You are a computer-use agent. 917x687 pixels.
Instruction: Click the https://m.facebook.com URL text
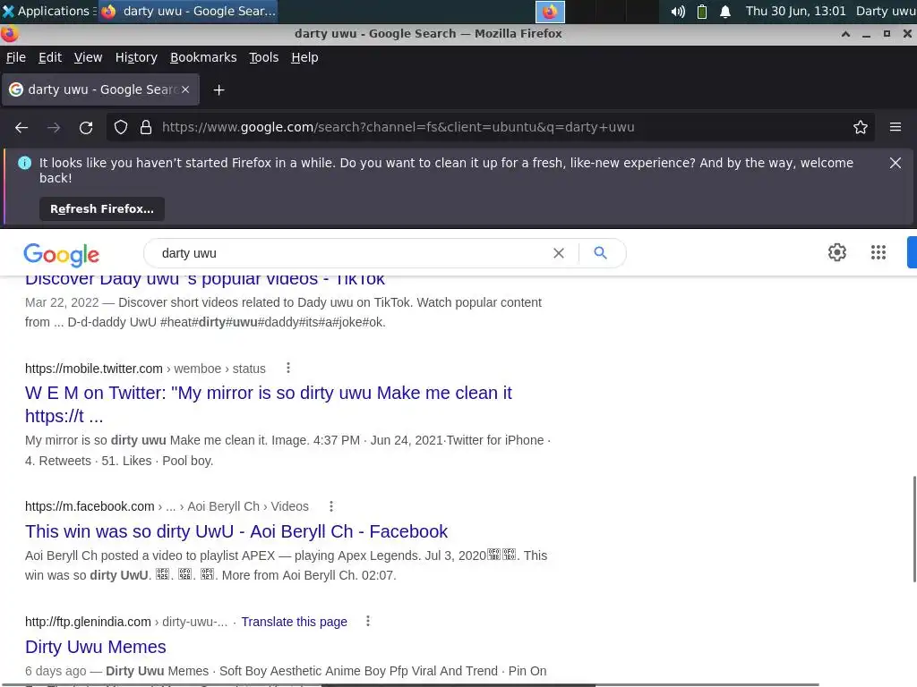click(90, 506)
